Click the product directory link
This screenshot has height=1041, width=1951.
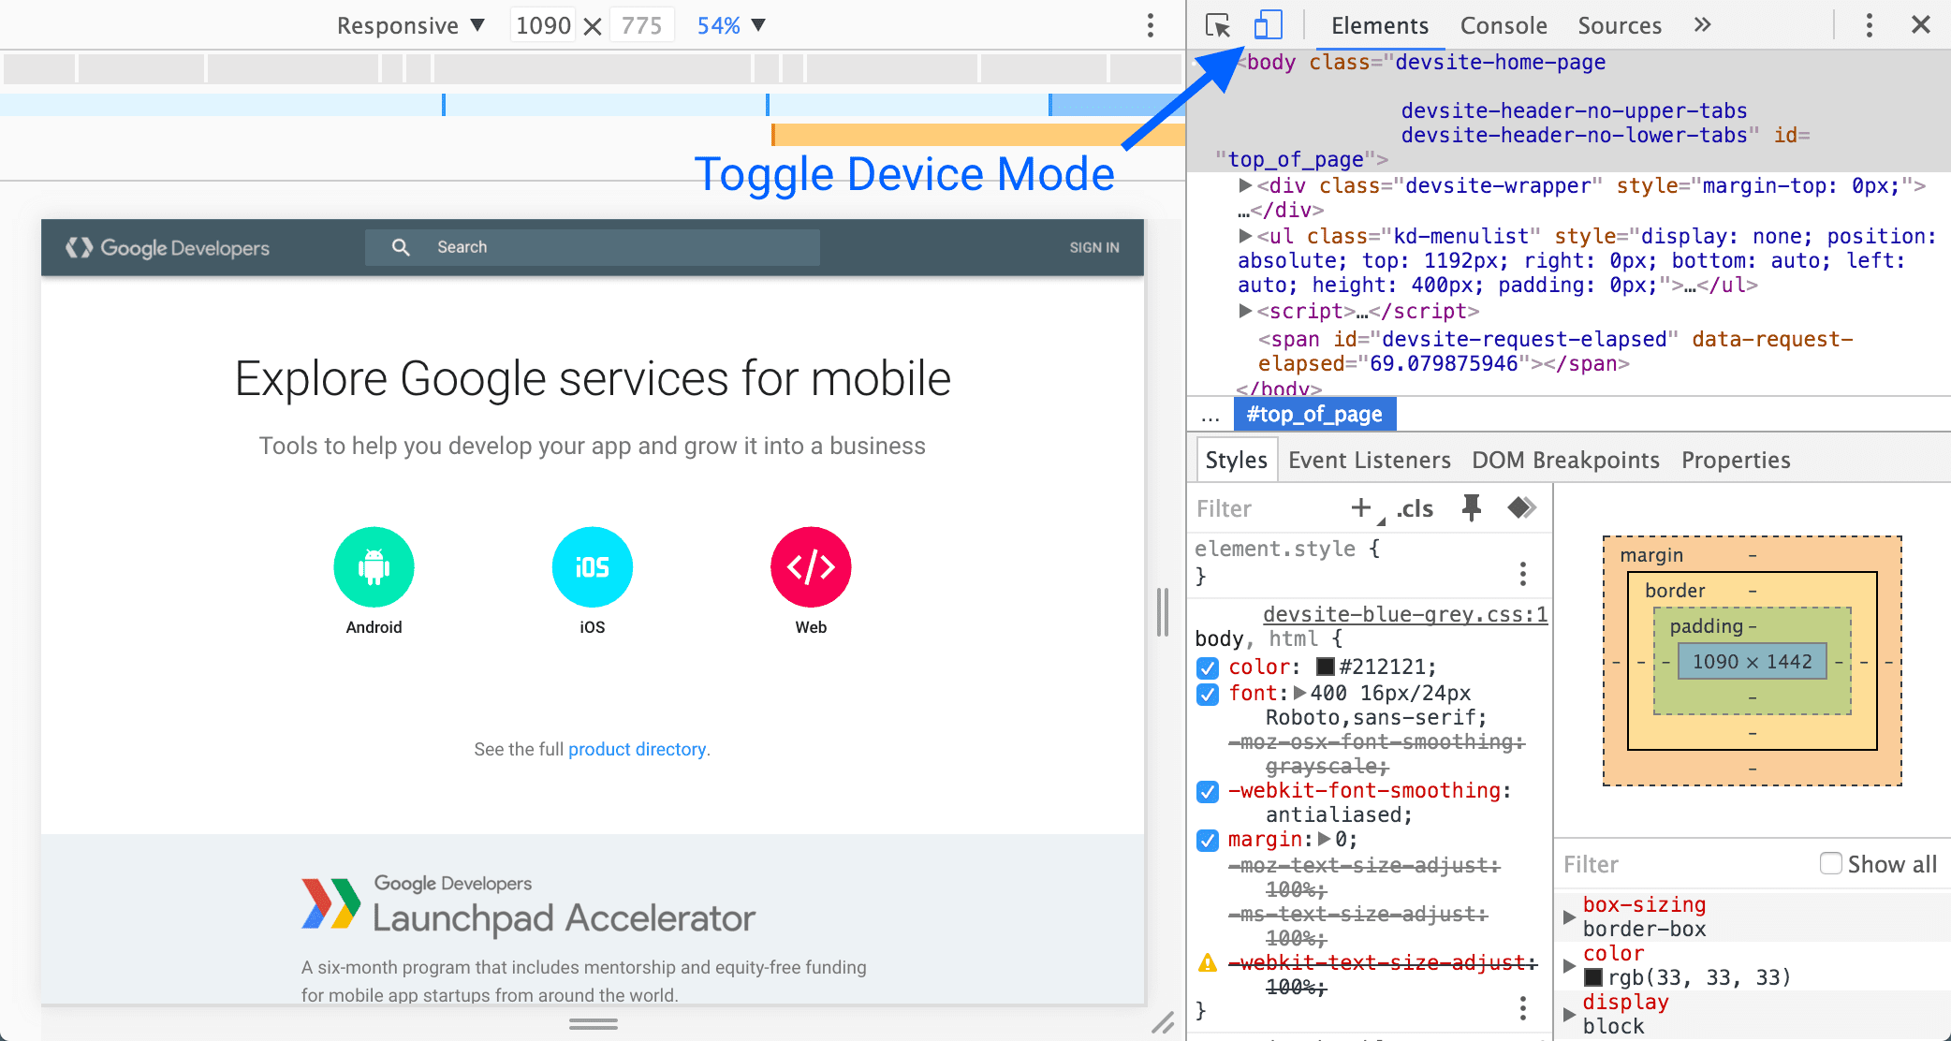click(x=638, y=750)
